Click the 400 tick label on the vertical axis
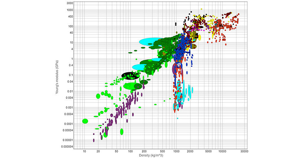The width and height of the screenshot is (302, 159). (x=71, y=17)
